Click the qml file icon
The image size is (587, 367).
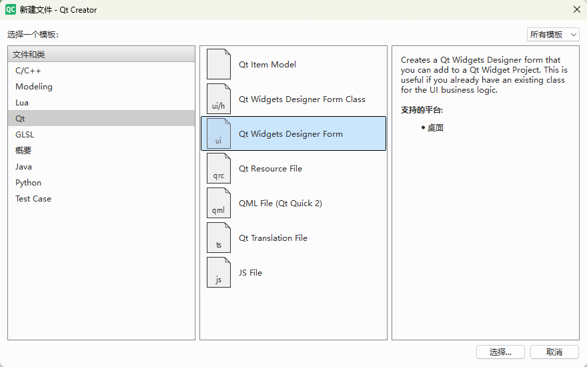219,203
